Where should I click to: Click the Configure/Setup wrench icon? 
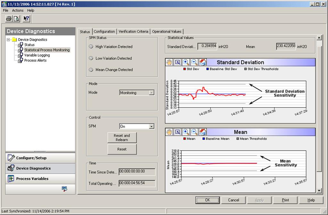11,158
